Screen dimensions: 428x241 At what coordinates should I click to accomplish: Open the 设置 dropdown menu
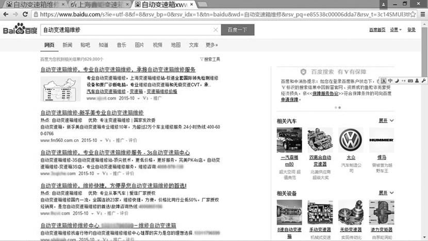click(x=396, y=30)
